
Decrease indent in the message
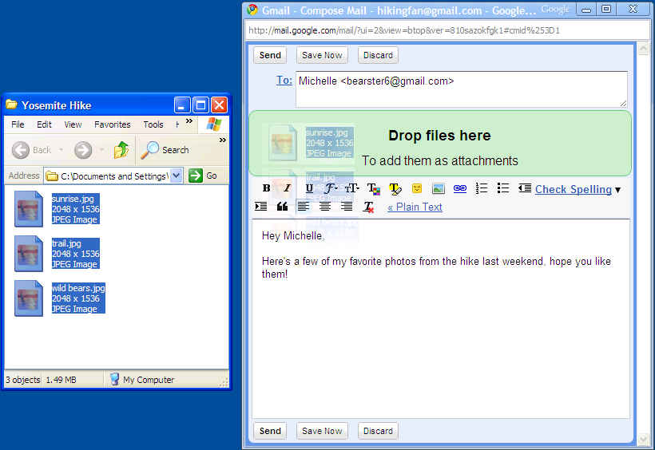pyautogui.click(x=525, y=188)
